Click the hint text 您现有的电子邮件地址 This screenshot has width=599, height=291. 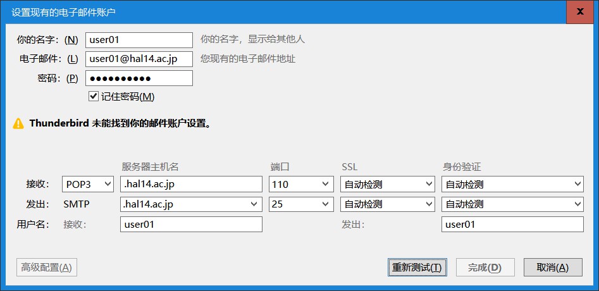(248, 59)
